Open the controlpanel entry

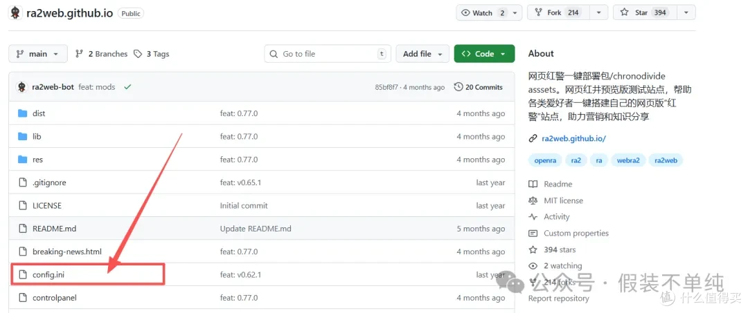pos(55,298)
